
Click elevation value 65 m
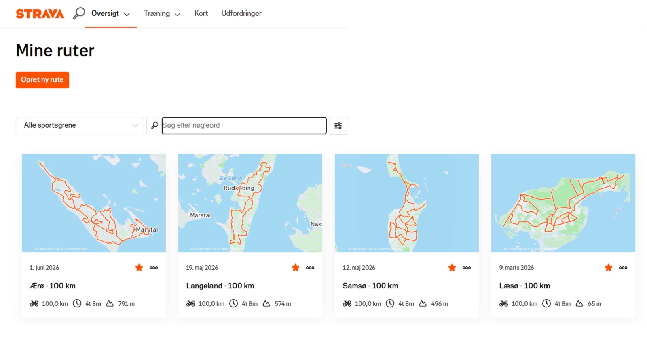594,304
